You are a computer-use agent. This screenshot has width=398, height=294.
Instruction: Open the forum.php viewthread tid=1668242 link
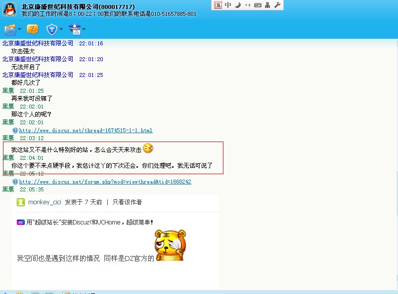[x=105, y=182]
